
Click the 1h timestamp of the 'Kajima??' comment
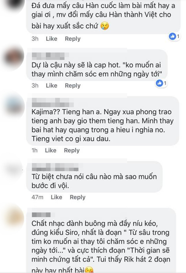click(35, 150)
